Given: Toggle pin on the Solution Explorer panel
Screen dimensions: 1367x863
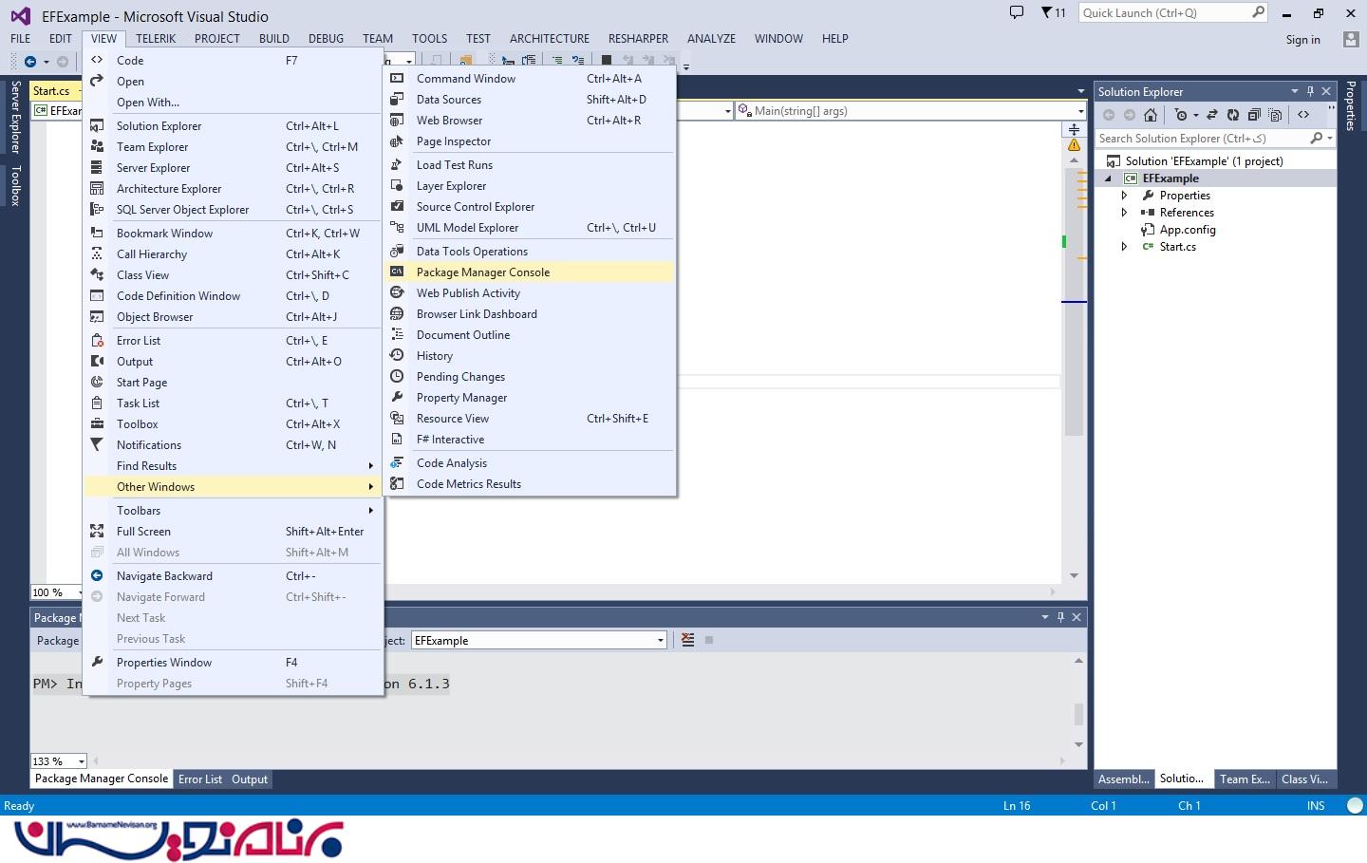Looking at the screenshot, I should pos(1310,91).
